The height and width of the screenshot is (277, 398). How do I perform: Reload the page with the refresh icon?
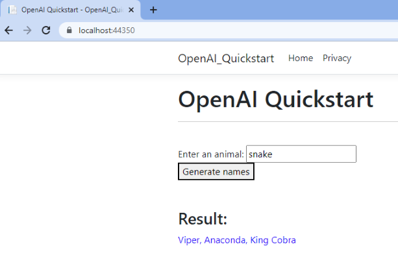coord(46,30)
